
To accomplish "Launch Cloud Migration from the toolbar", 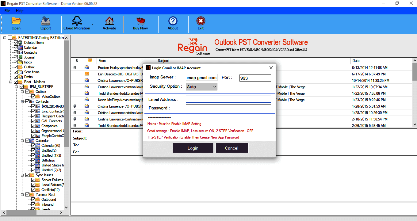I will click(77, 21).
